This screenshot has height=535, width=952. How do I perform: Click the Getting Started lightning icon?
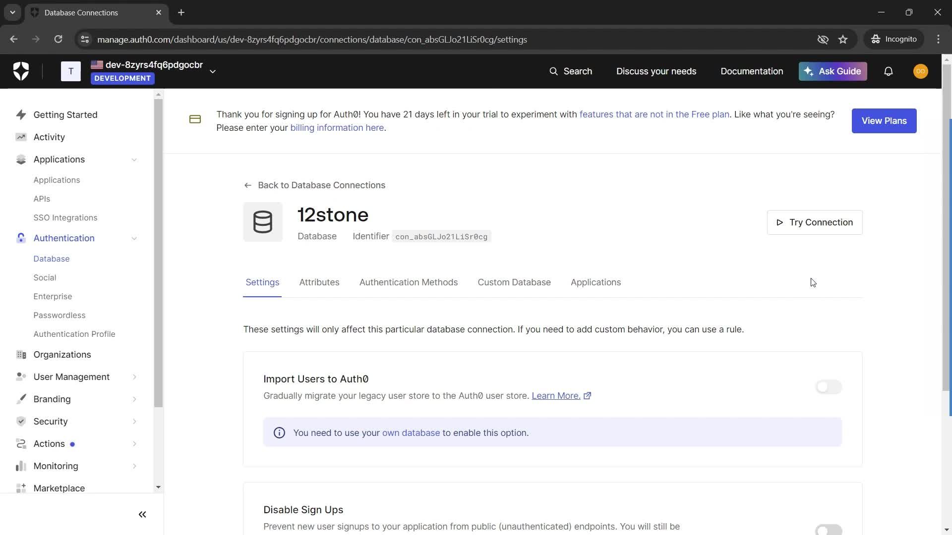(x=21, y=115)
